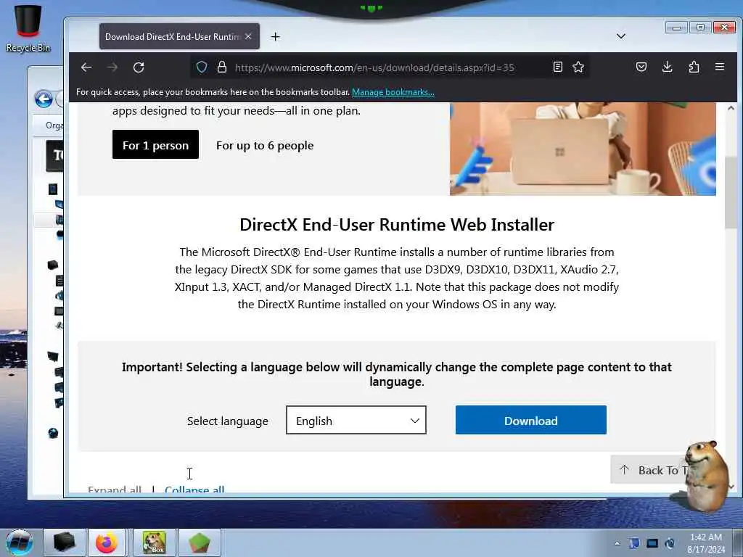Open Save to Pocket icon
743x557 pixels.
tap(641, 67)
